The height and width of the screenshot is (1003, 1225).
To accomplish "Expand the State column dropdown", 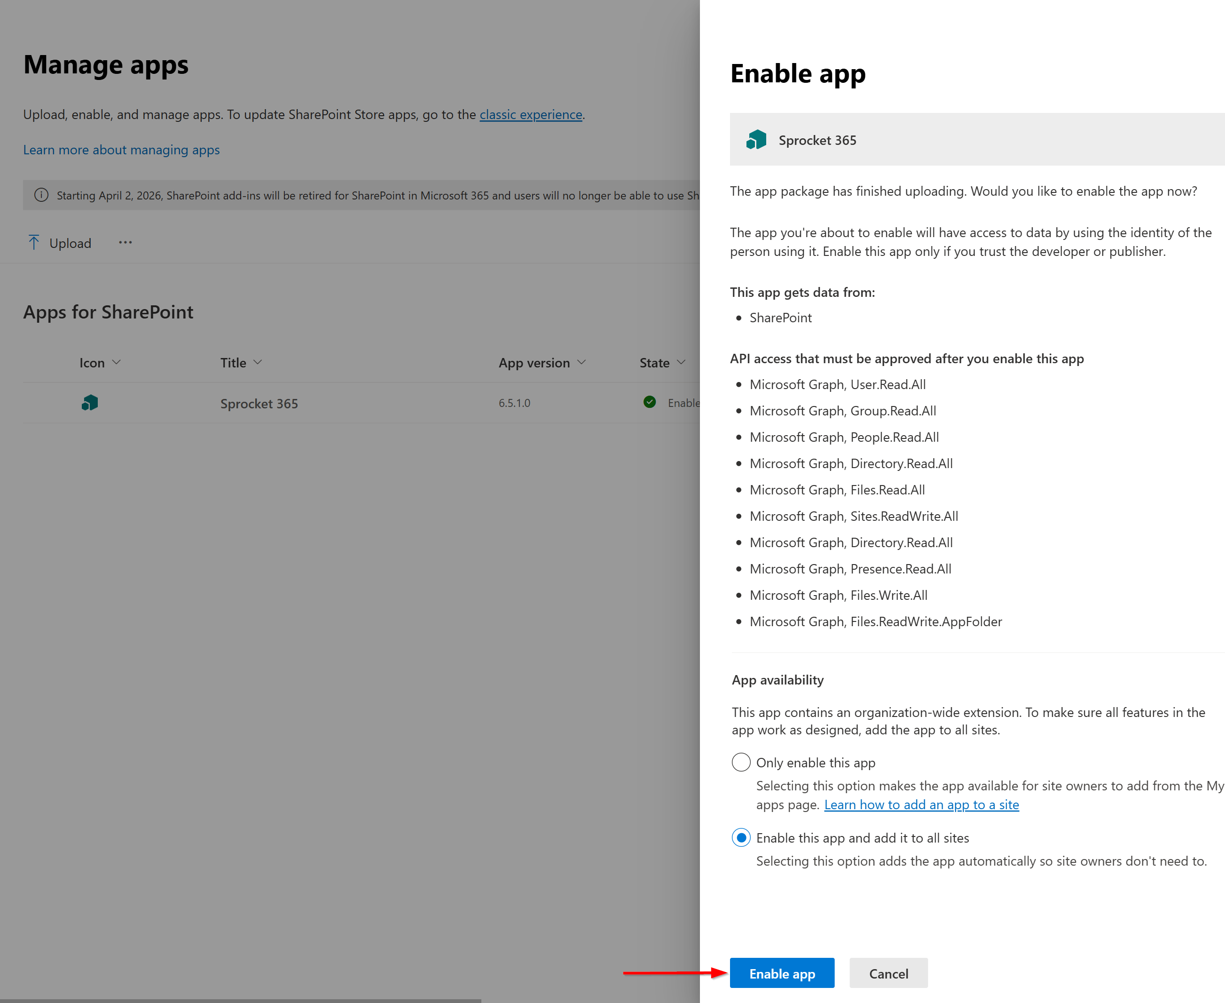I will pyautogui.click(x=681, y=362).
